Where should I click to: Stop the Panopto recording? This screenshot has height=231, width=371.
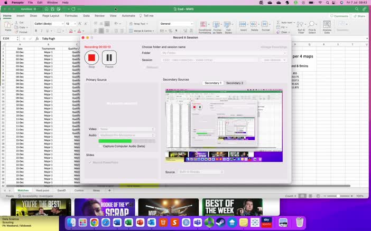[91, 57]
